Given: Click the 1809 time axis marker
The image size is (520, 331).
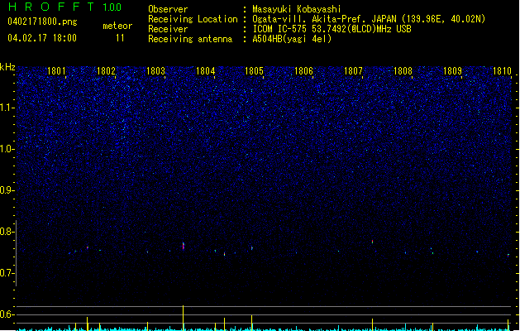Looking at the screenshot, I should pyautogui.click(x=453, y=71).
